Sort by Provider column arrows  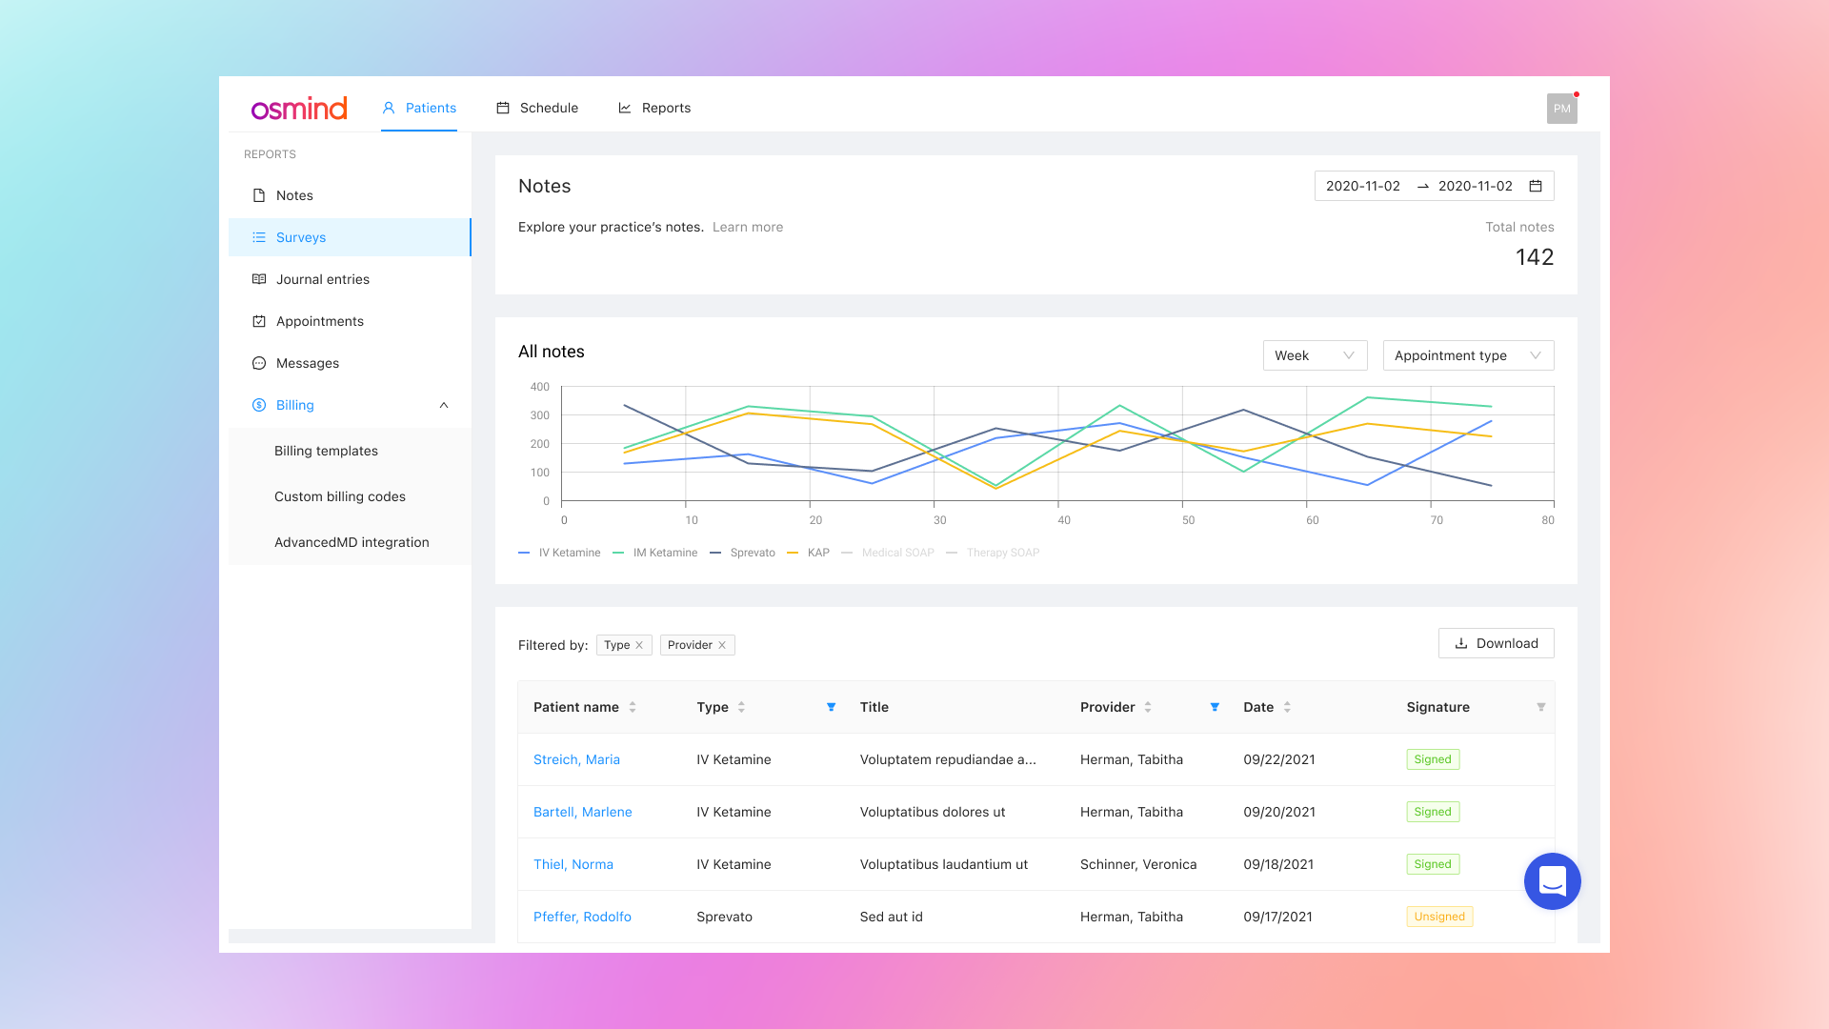coord(1148,707)
